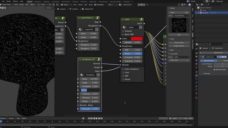Open node tree browser in Scratches x27 node

click(x=82, y=75)
